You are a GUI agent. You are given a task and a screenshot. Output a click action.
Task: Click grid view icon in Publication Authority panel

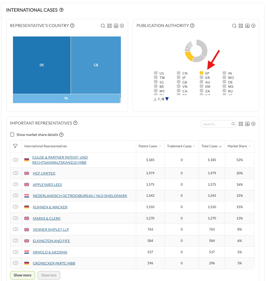(241, 26)
